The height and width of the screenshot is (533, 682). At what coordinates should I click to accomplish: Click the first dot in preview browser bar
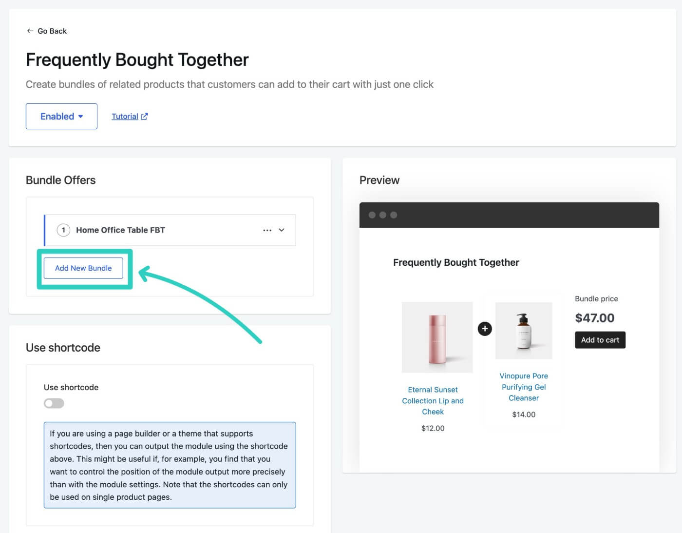click(372, 215)
